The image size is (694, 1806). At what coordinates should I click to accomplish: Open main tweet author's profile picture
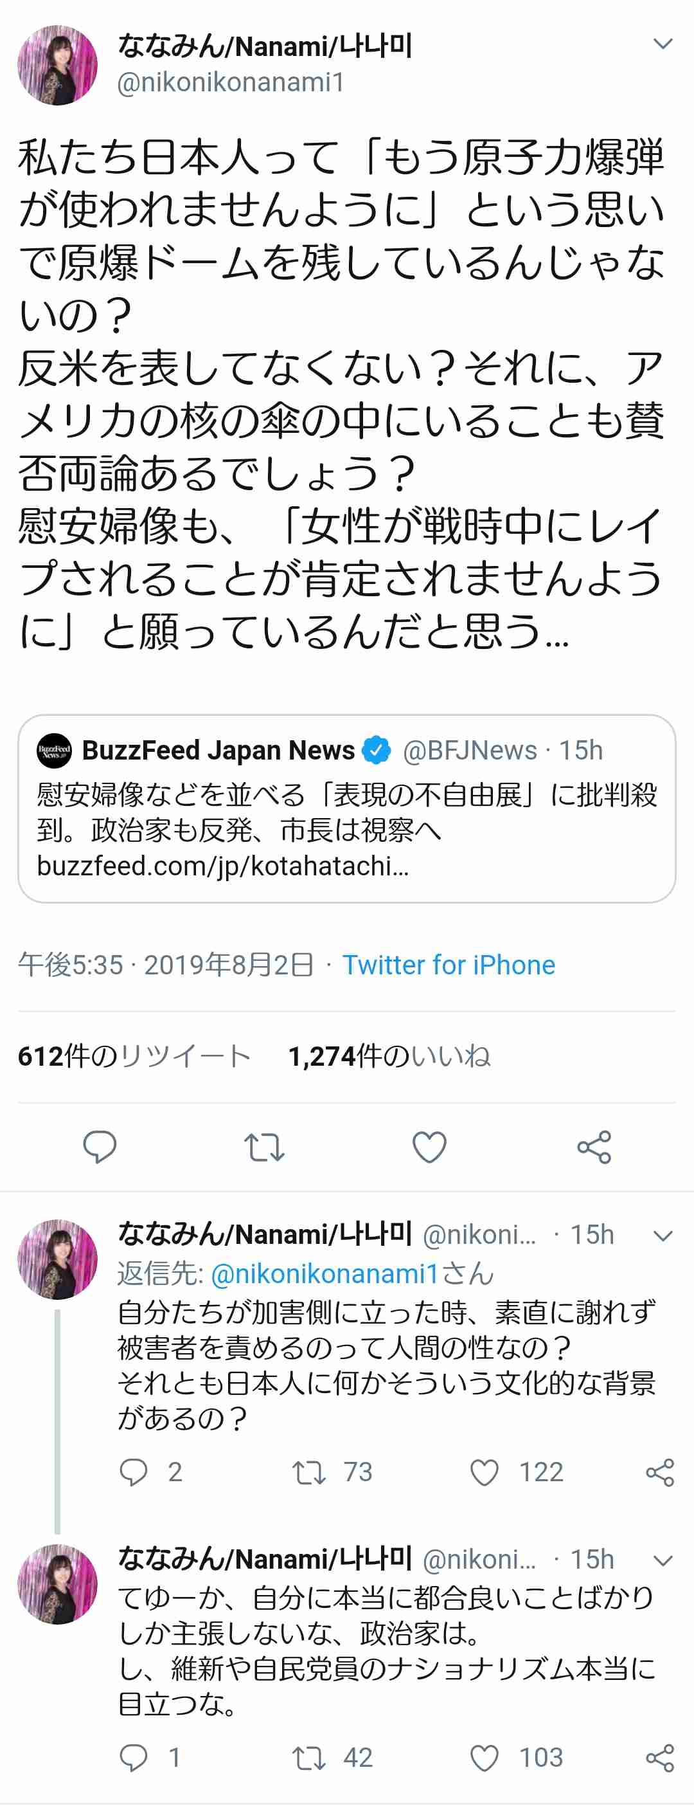point(57,65)
